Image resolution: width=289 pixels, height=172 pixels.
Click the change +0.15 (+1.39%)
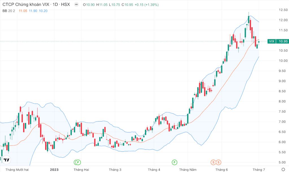pyautogui.click(x=146, y=5)
